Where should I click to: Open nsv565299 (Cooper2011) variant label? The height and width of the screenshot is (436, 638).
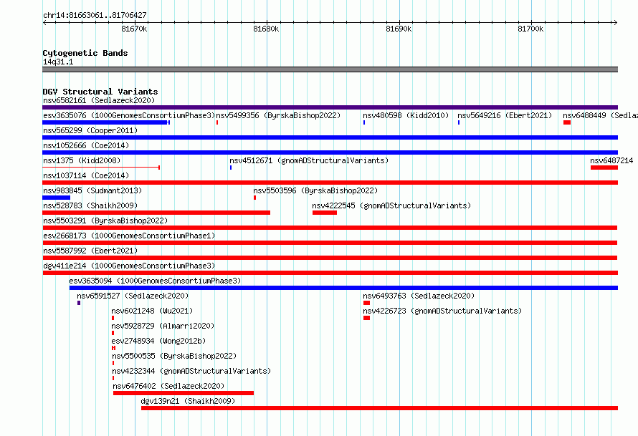90,130
